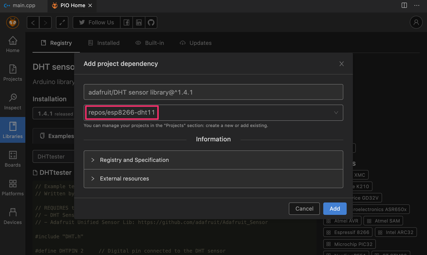The height and width of the screenshot is (255, 427).
Task: Open the LinkedIn icon link
Action: pyautogui.click(x=139, y=22)
